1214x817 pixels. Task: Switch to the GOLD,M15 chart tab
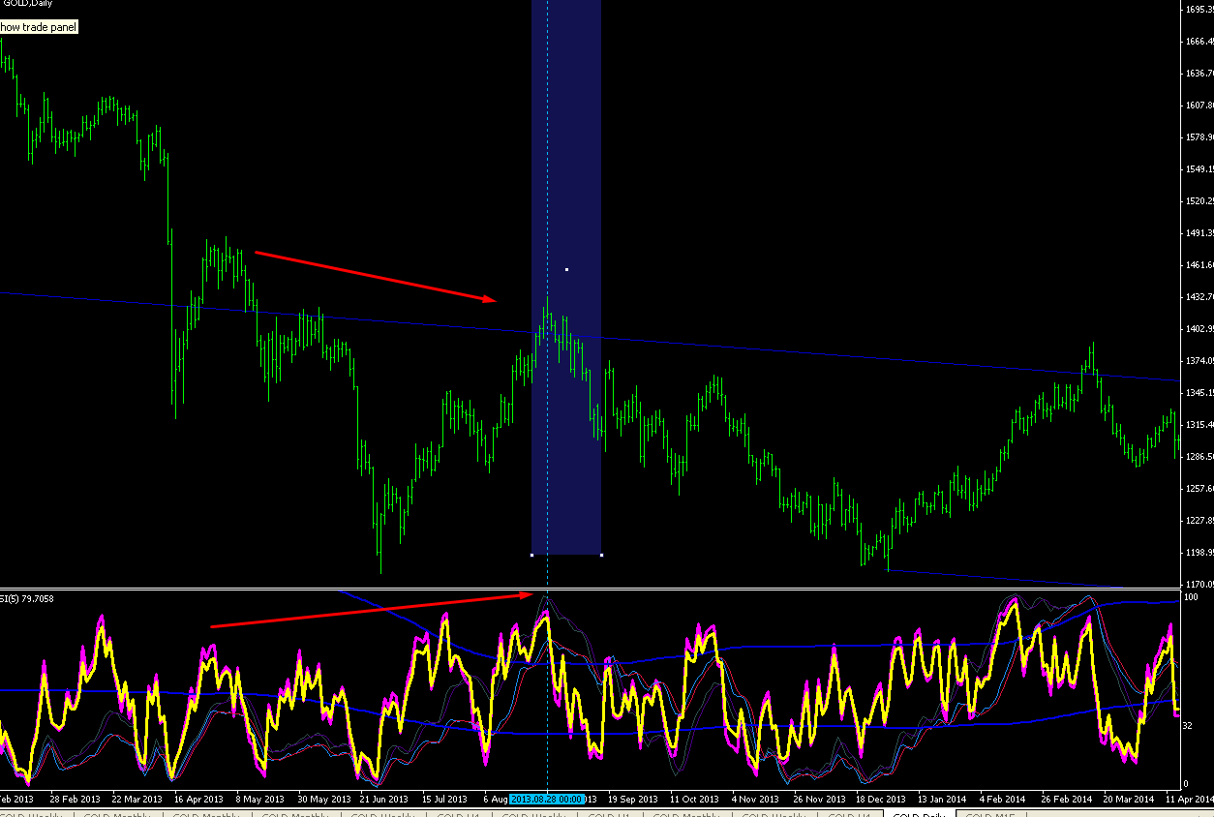pyautogui.click(x=991, y=812)
